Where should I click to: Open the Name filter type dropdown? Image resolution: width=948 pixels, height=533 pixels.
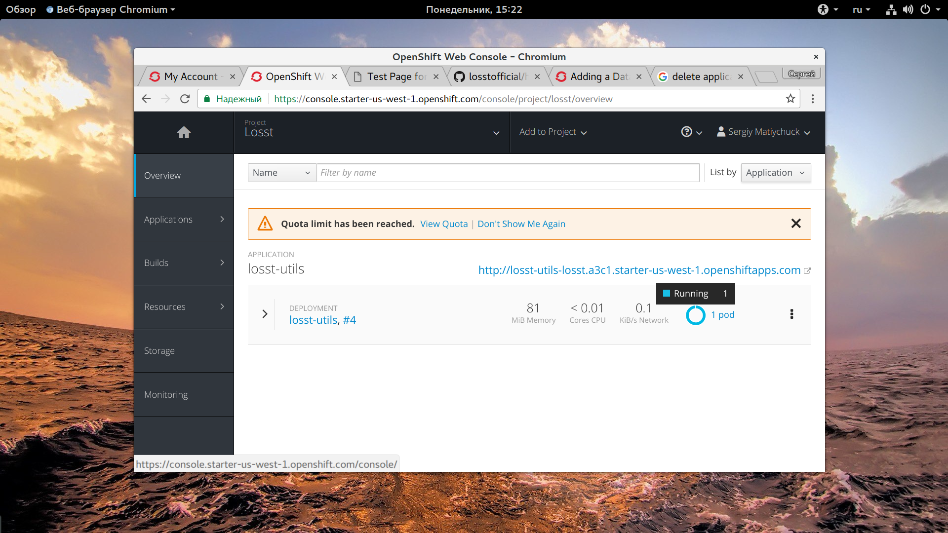pyautogui.click(x=281, y=173)
